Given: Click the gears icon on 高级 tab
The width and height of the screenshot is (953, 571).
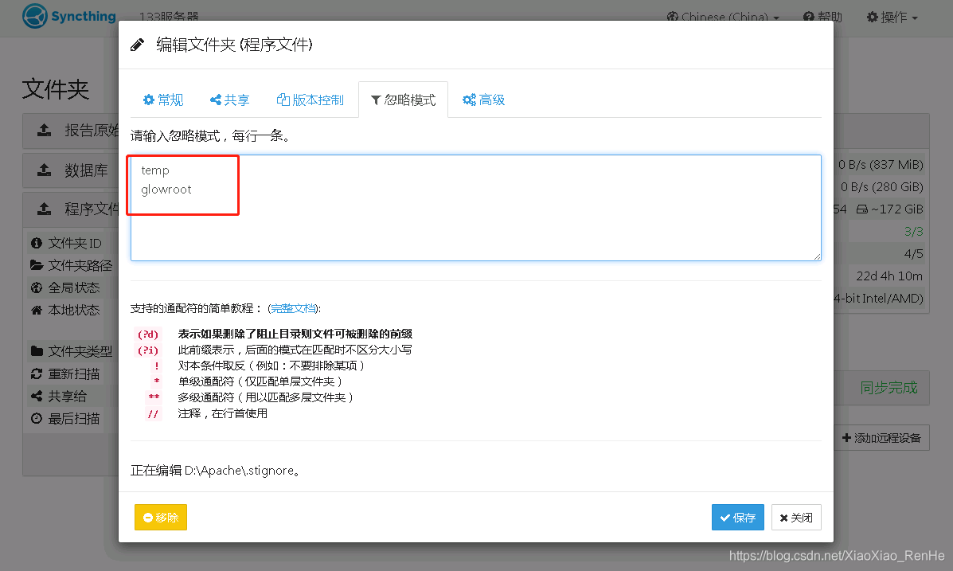Looking at the screenshot, I should tap(469, 100).
